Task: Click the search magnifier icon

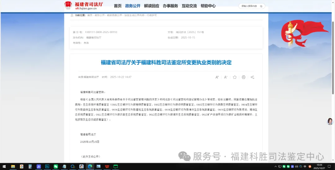Action: coord(261,6)
